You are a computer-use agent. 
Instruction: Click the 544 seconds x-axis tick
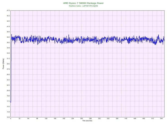pos(161,119)
